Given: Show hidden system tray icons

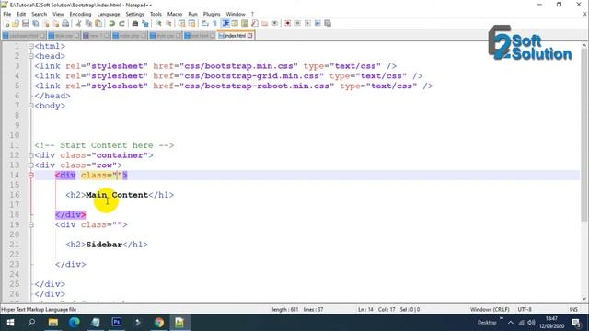Looking at the screenshot, I should tap(511, 323).
